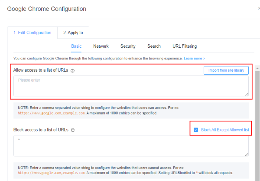Close the Google Chrome Configuration dialog
Image resolution: width=260 pixels, height=181 pixels.
(259, 8)
